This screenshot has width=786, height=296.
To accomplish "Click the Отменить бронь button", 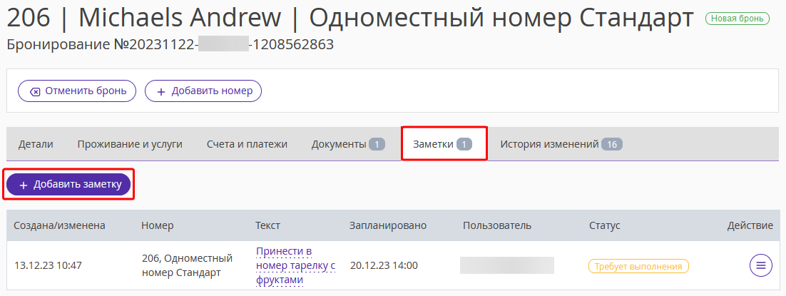I will (77, 91).
